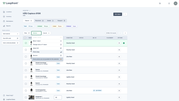Check the Equinor Heavily Used row checkbox
This screenshot has width=179, height=101.
26,84
